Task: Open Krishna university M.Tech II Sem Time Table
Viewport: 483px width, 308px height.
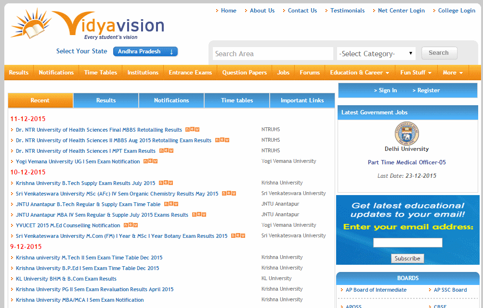Action: pyautogui.click(x=89, y=258)
